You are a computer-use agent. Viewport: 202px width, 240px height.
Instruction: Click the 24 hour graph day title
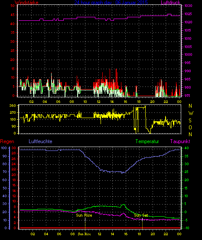(x=111, y=3)
